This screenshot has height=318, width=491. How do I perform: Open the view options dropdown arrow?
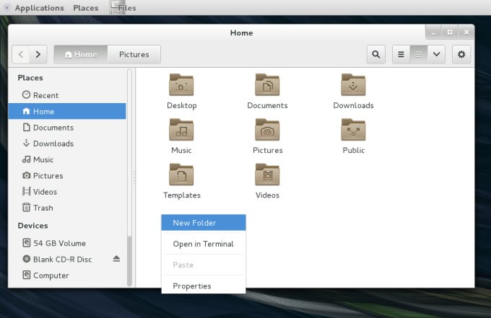437,54
